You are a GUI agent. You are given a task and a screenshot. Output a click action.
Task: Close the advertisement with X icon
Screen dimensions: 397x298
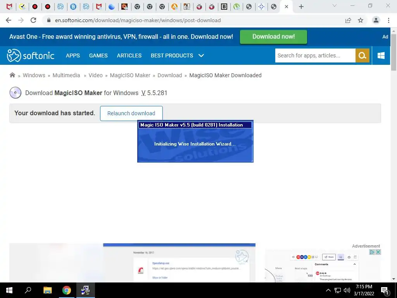click(378, 252)
